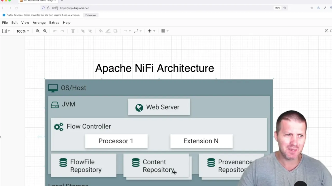The height and width of the screenshot is (186, 332).
Task: Select the Extension N box
Action: click(x=201, y=141)
